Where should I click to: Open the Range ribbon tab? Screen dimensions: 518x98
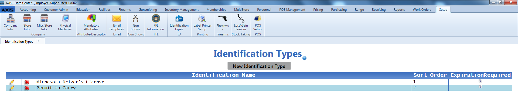pos(359,10)
